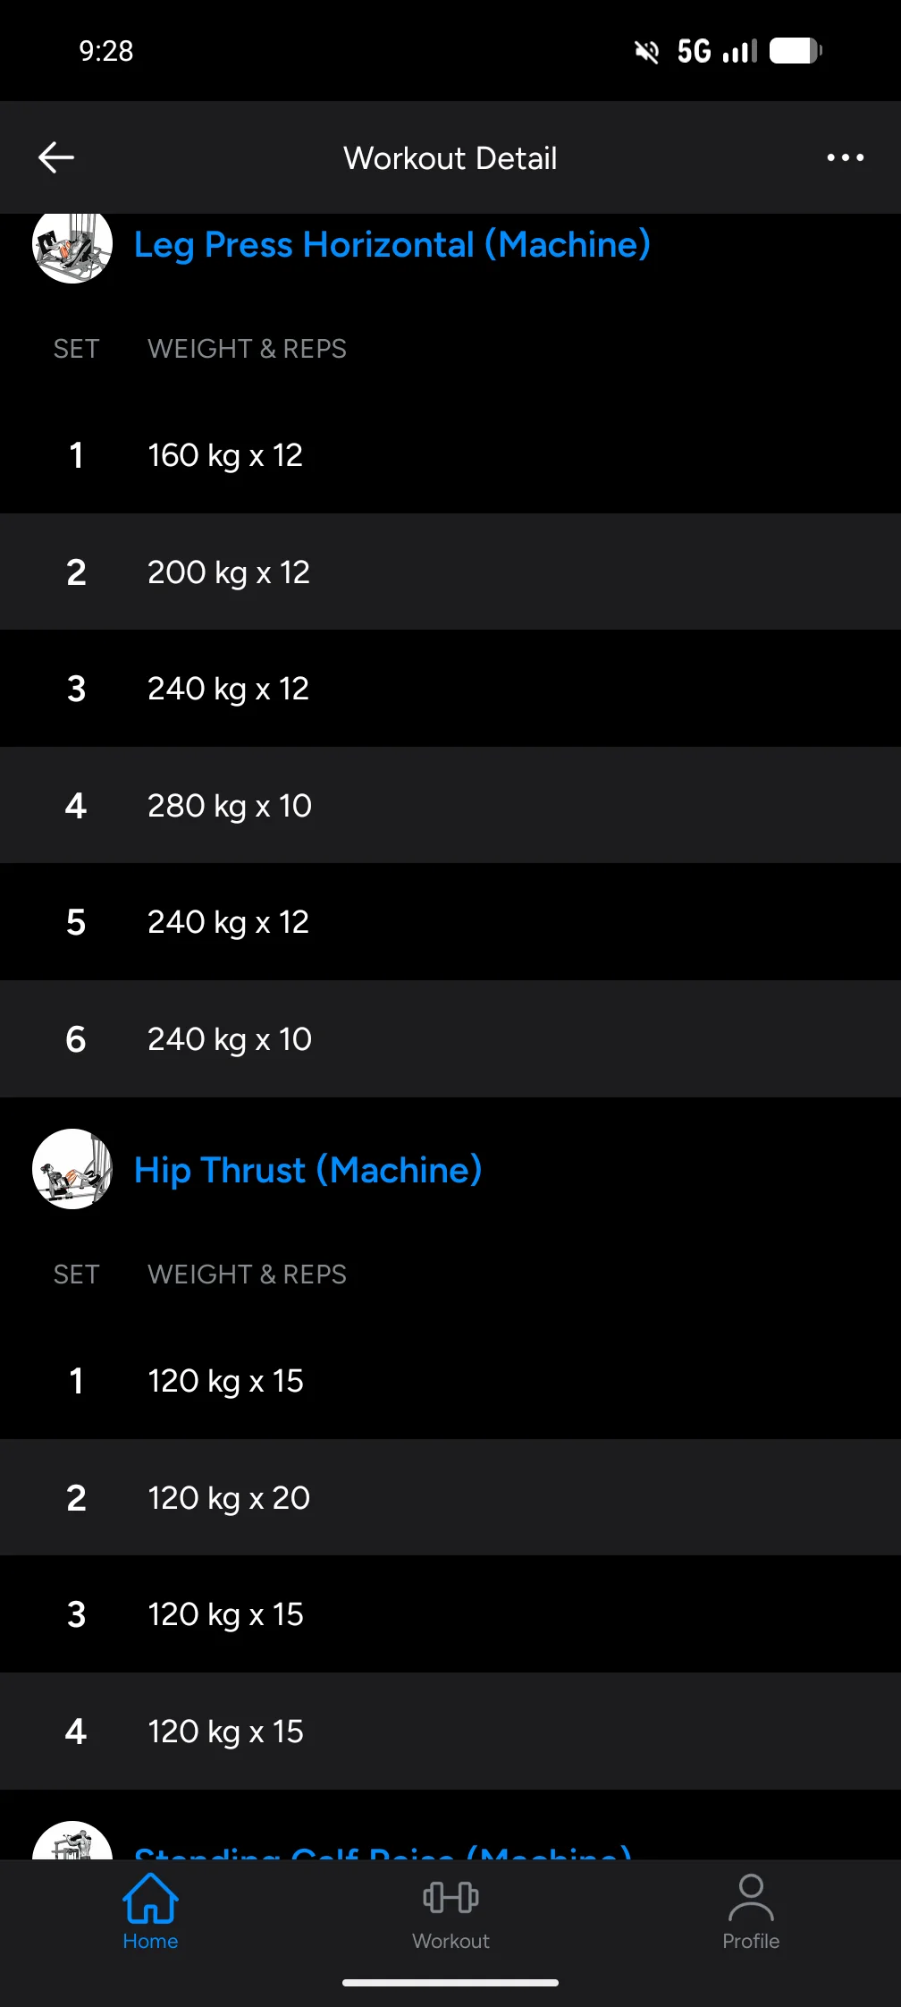Tap the muted sound status icon
This screenshot has height=2007, width=901.
[646, 52]
